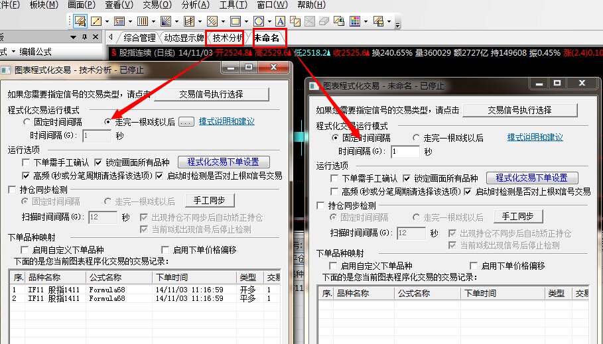Select the diagonal parallel lines tool
603x344 pixels.
212,21
